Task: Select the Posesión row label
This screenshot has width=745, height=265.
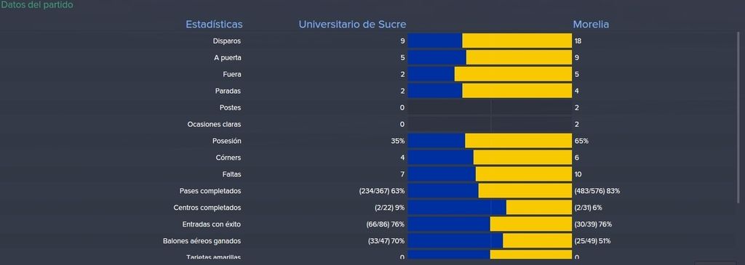Action: 227,142
